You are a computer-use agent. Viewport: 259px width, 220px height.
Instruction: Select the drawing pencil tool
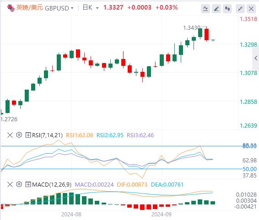pyautogui.click(x=216, y=9)
